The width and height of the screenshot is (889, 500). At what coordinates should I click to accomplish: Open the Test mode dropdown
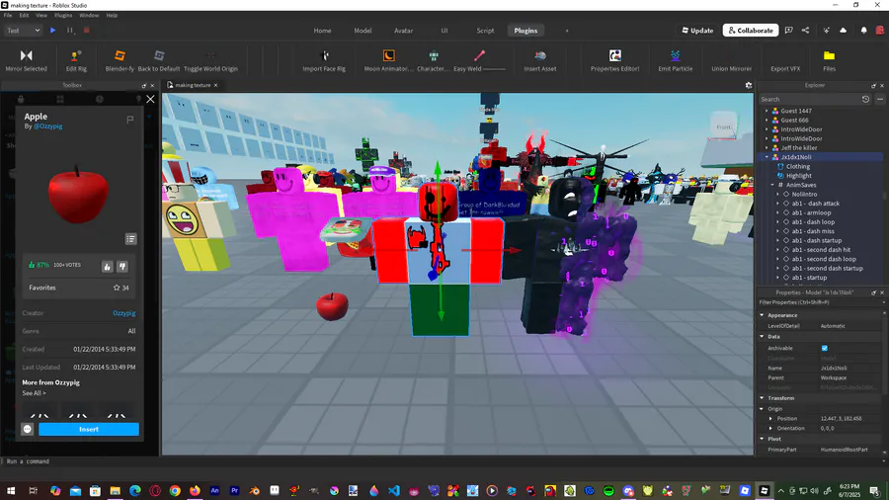pos(23,31)
